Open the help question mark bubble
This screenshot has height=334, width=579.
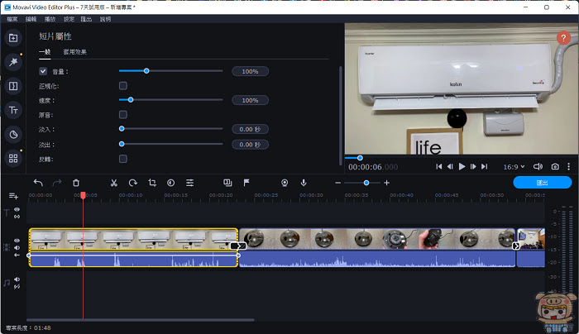[x=563, y=38]
